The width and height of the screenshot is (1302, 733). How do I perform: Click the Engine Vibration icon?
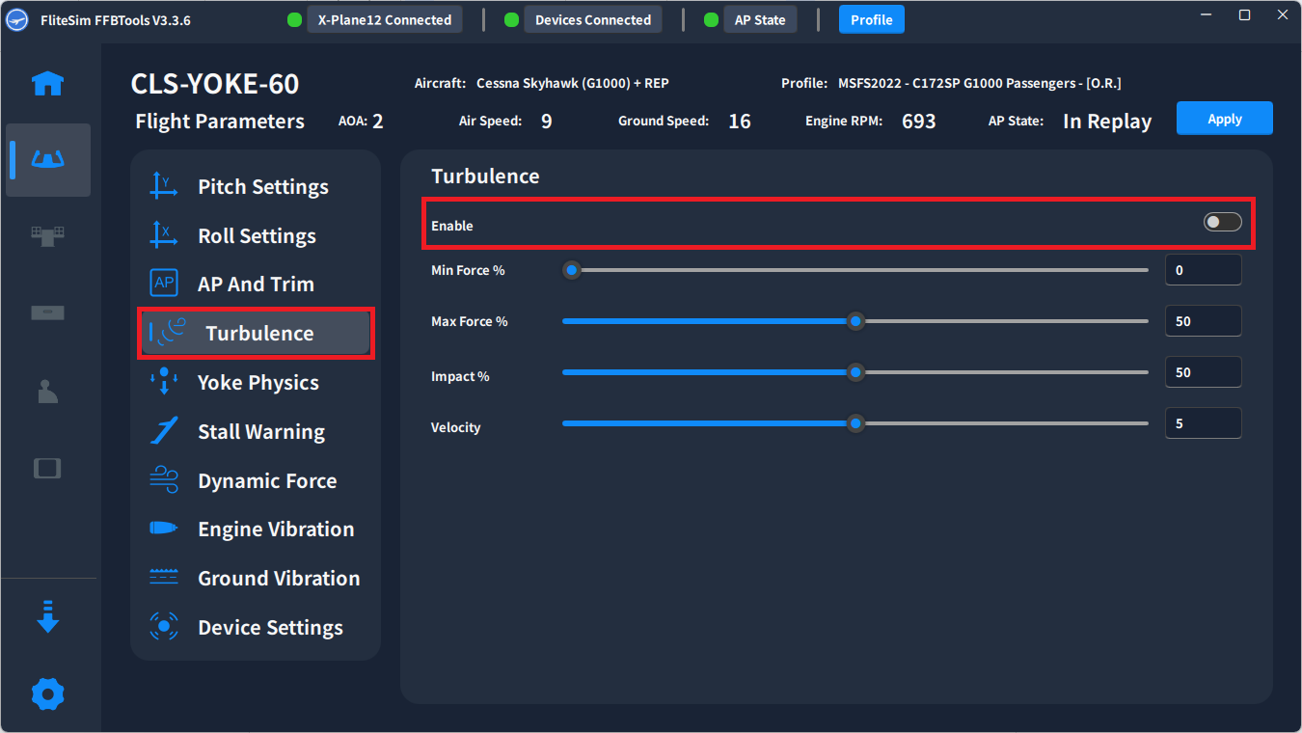click(x=164, y=529)
